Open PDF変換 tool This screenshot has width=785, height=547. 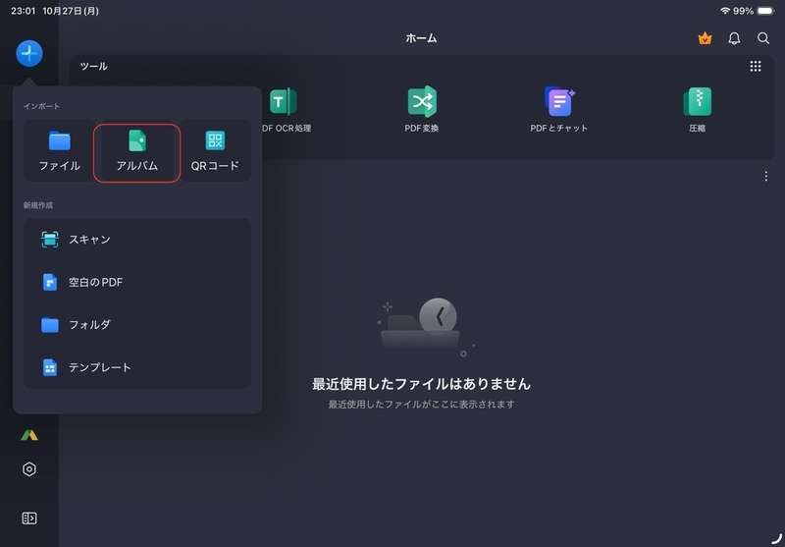coord(422,110)
